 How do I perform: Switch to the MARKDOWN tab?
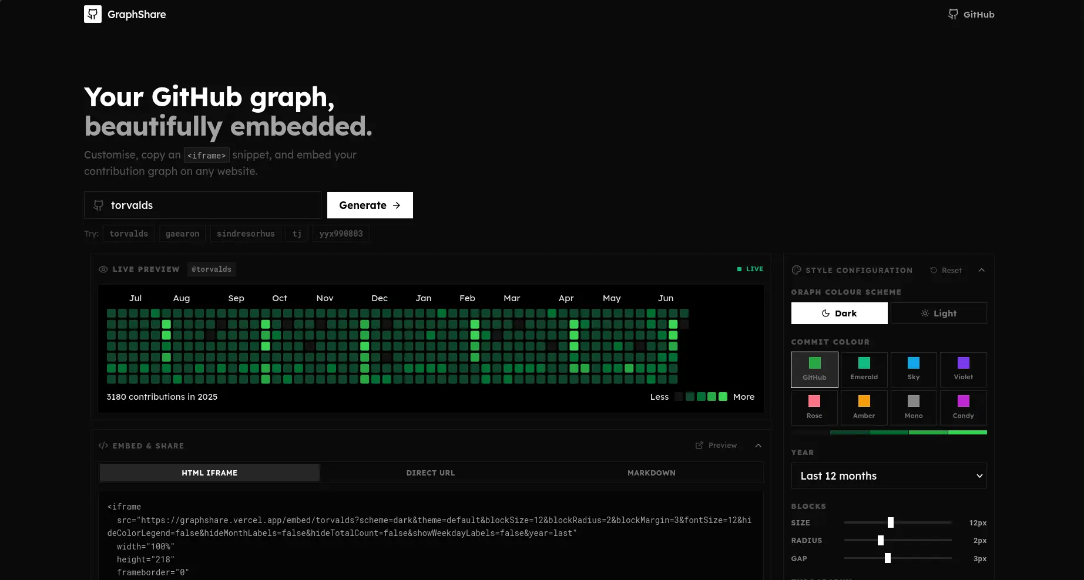click(x=652, y=473)
